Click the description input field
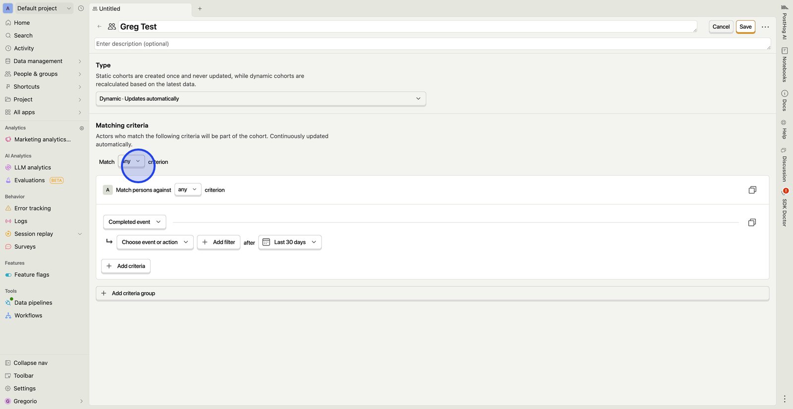The image size is (793, 409). (431, 44)
